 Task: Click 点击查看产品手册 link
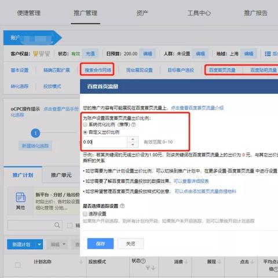pyautogui.click(x=61, y=109)
